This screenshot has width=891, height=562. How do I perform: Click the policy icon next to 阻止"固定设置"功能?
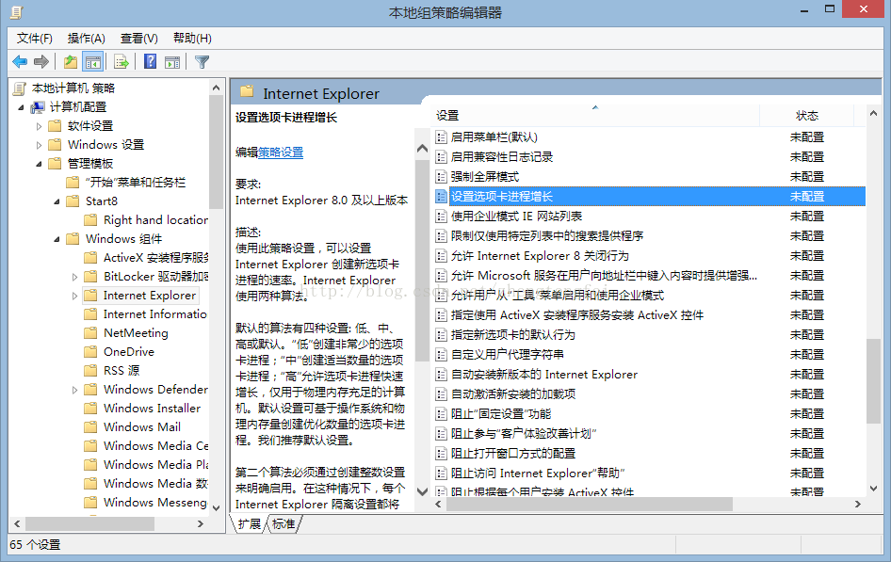point(441,414)
